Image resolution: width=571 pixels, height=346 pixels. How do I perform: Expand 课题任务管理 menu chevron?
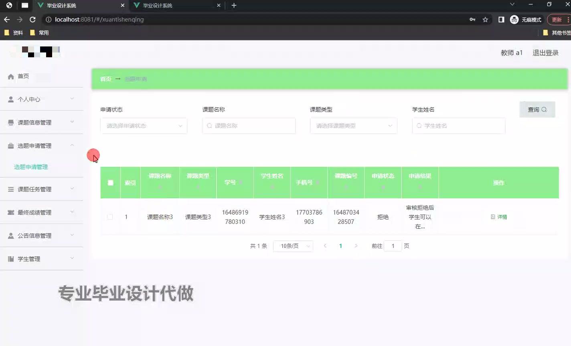tap(72, 189)
